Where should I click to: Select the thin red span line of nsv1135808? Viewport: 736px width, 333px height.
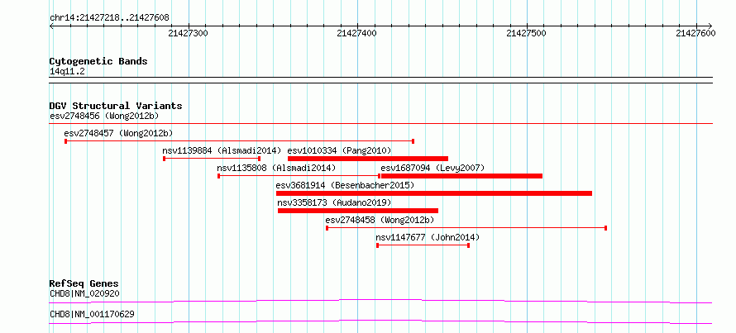pos(299,176)
